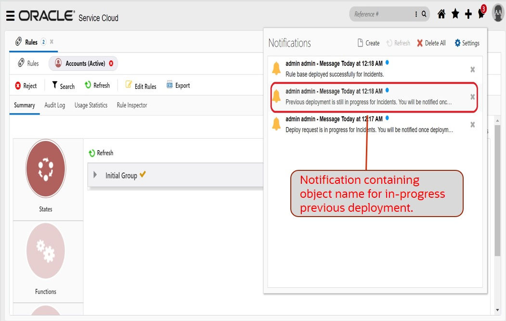
Task: Go to Home via house icon
Action: pos(441,14)
